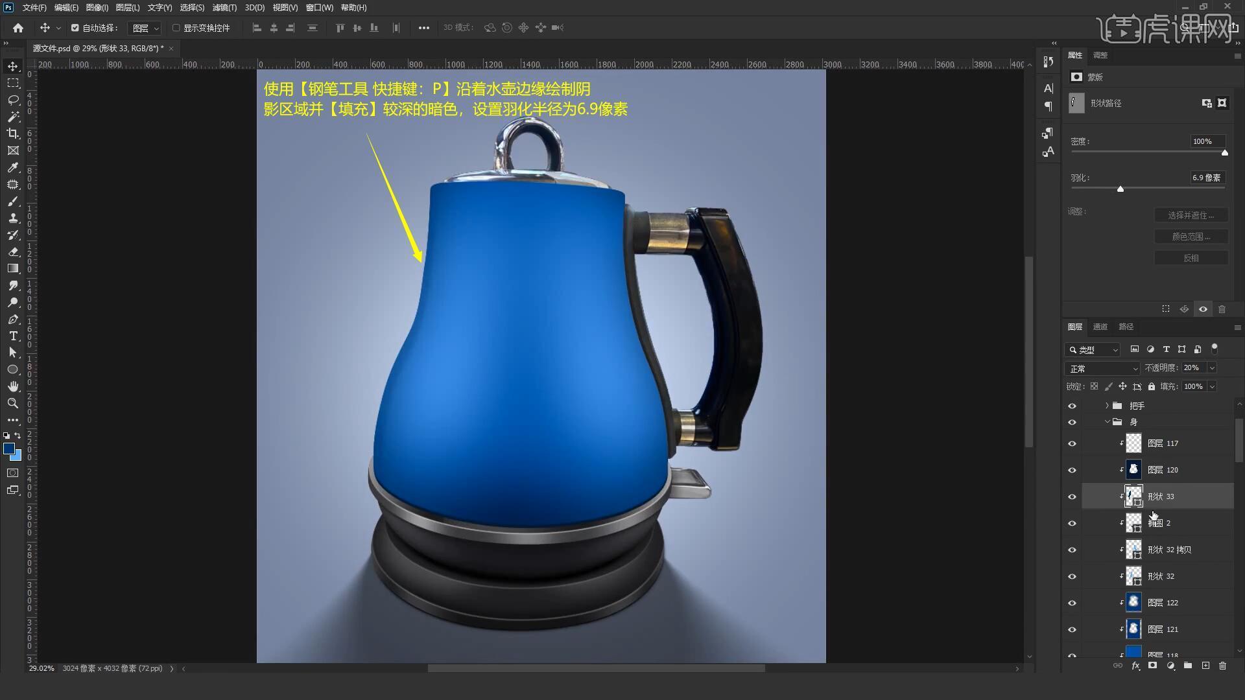Select the Horizontal Type tool
The image size is (1245, 700).
[x=13, y=336]
